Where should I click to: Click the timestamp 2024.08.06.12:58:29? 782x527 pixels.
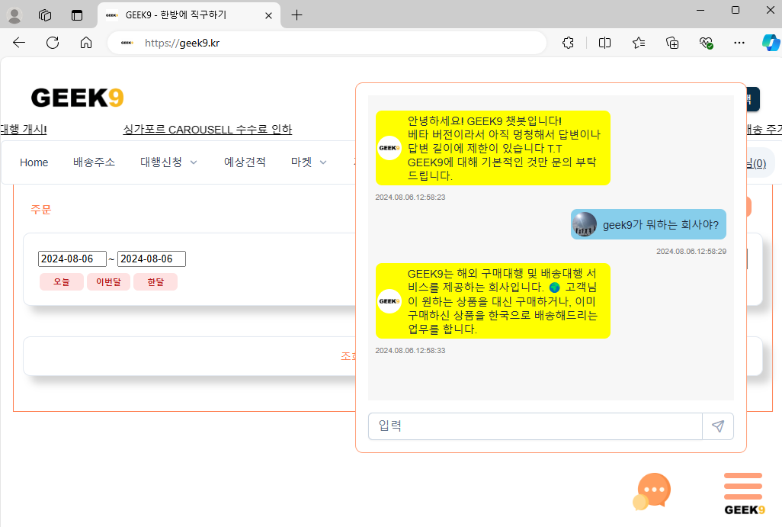(691, 251)
